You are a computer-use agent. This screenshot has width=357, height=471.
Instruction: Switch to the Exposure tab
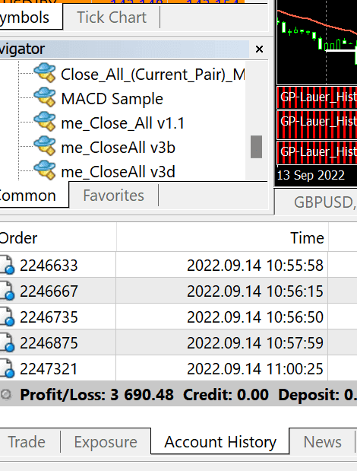pos(106,442)
